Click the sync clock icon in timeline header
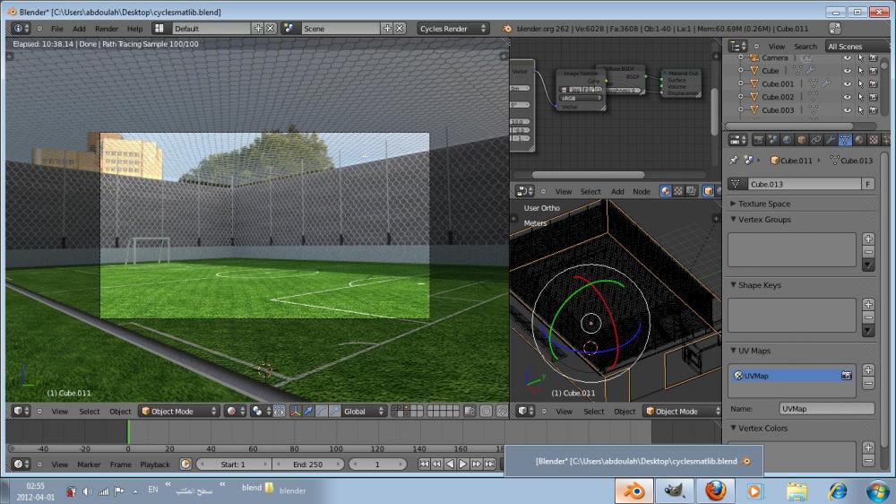This screenshot has width=896, height=504. (185, 464)
